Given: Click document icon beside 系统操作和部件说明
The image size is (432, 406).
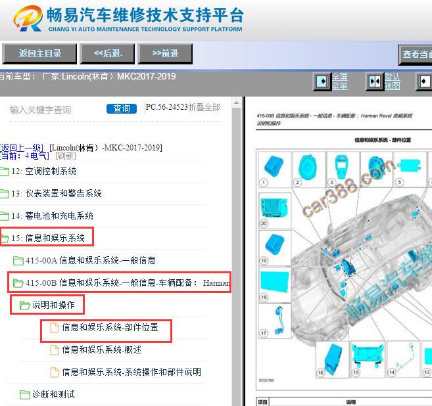Looking at the screenshot, I should pyautogui.click(x=55, y=372).
